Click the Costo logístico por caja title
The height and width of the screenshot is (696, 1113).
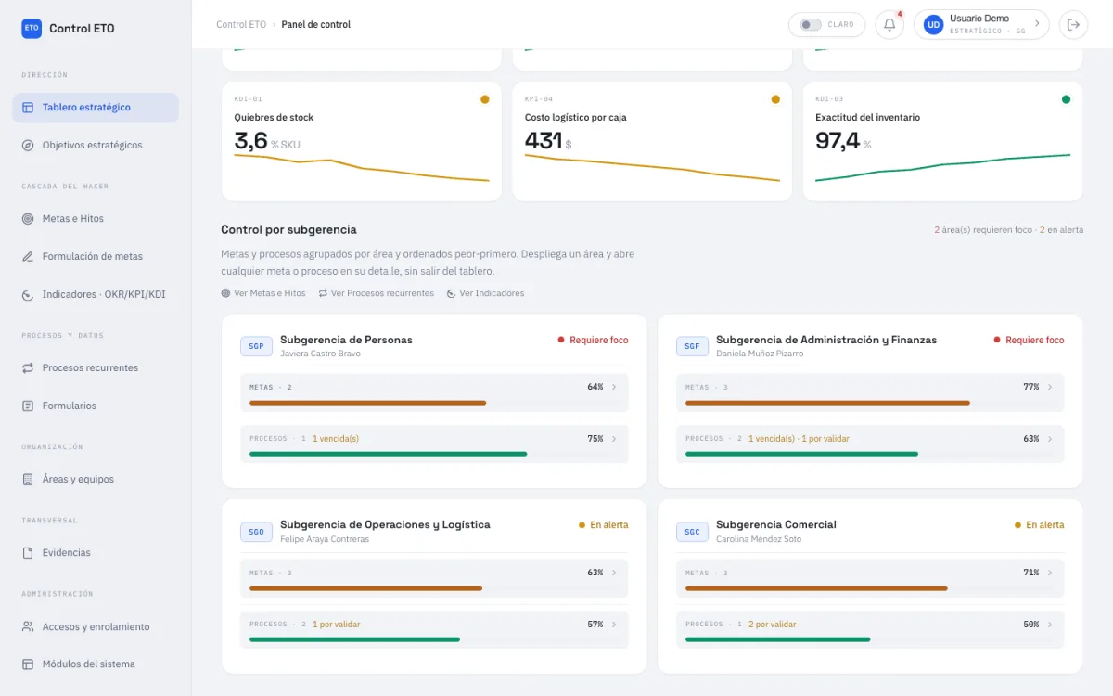pos(575,118)
